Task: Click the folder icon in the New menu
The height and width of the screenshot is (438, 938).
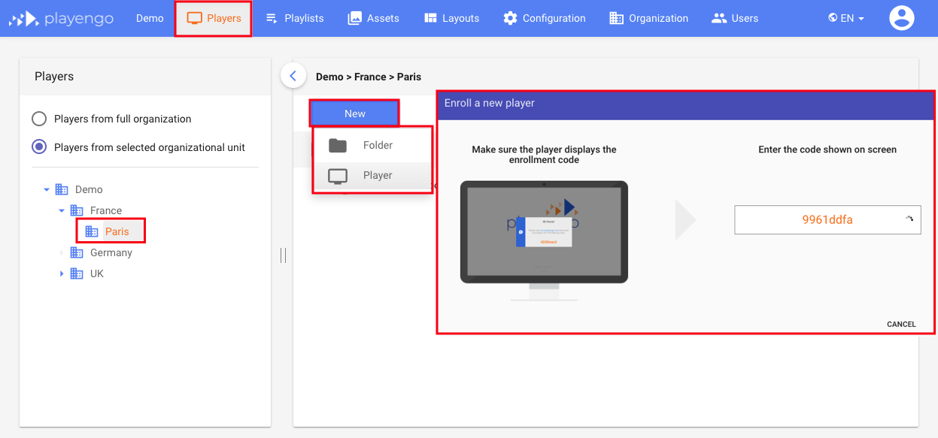Action: tap(338, 145)
